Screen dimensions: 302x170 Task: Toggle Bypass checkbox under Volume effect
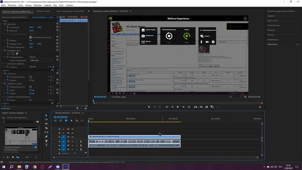(x=30, y=77)
